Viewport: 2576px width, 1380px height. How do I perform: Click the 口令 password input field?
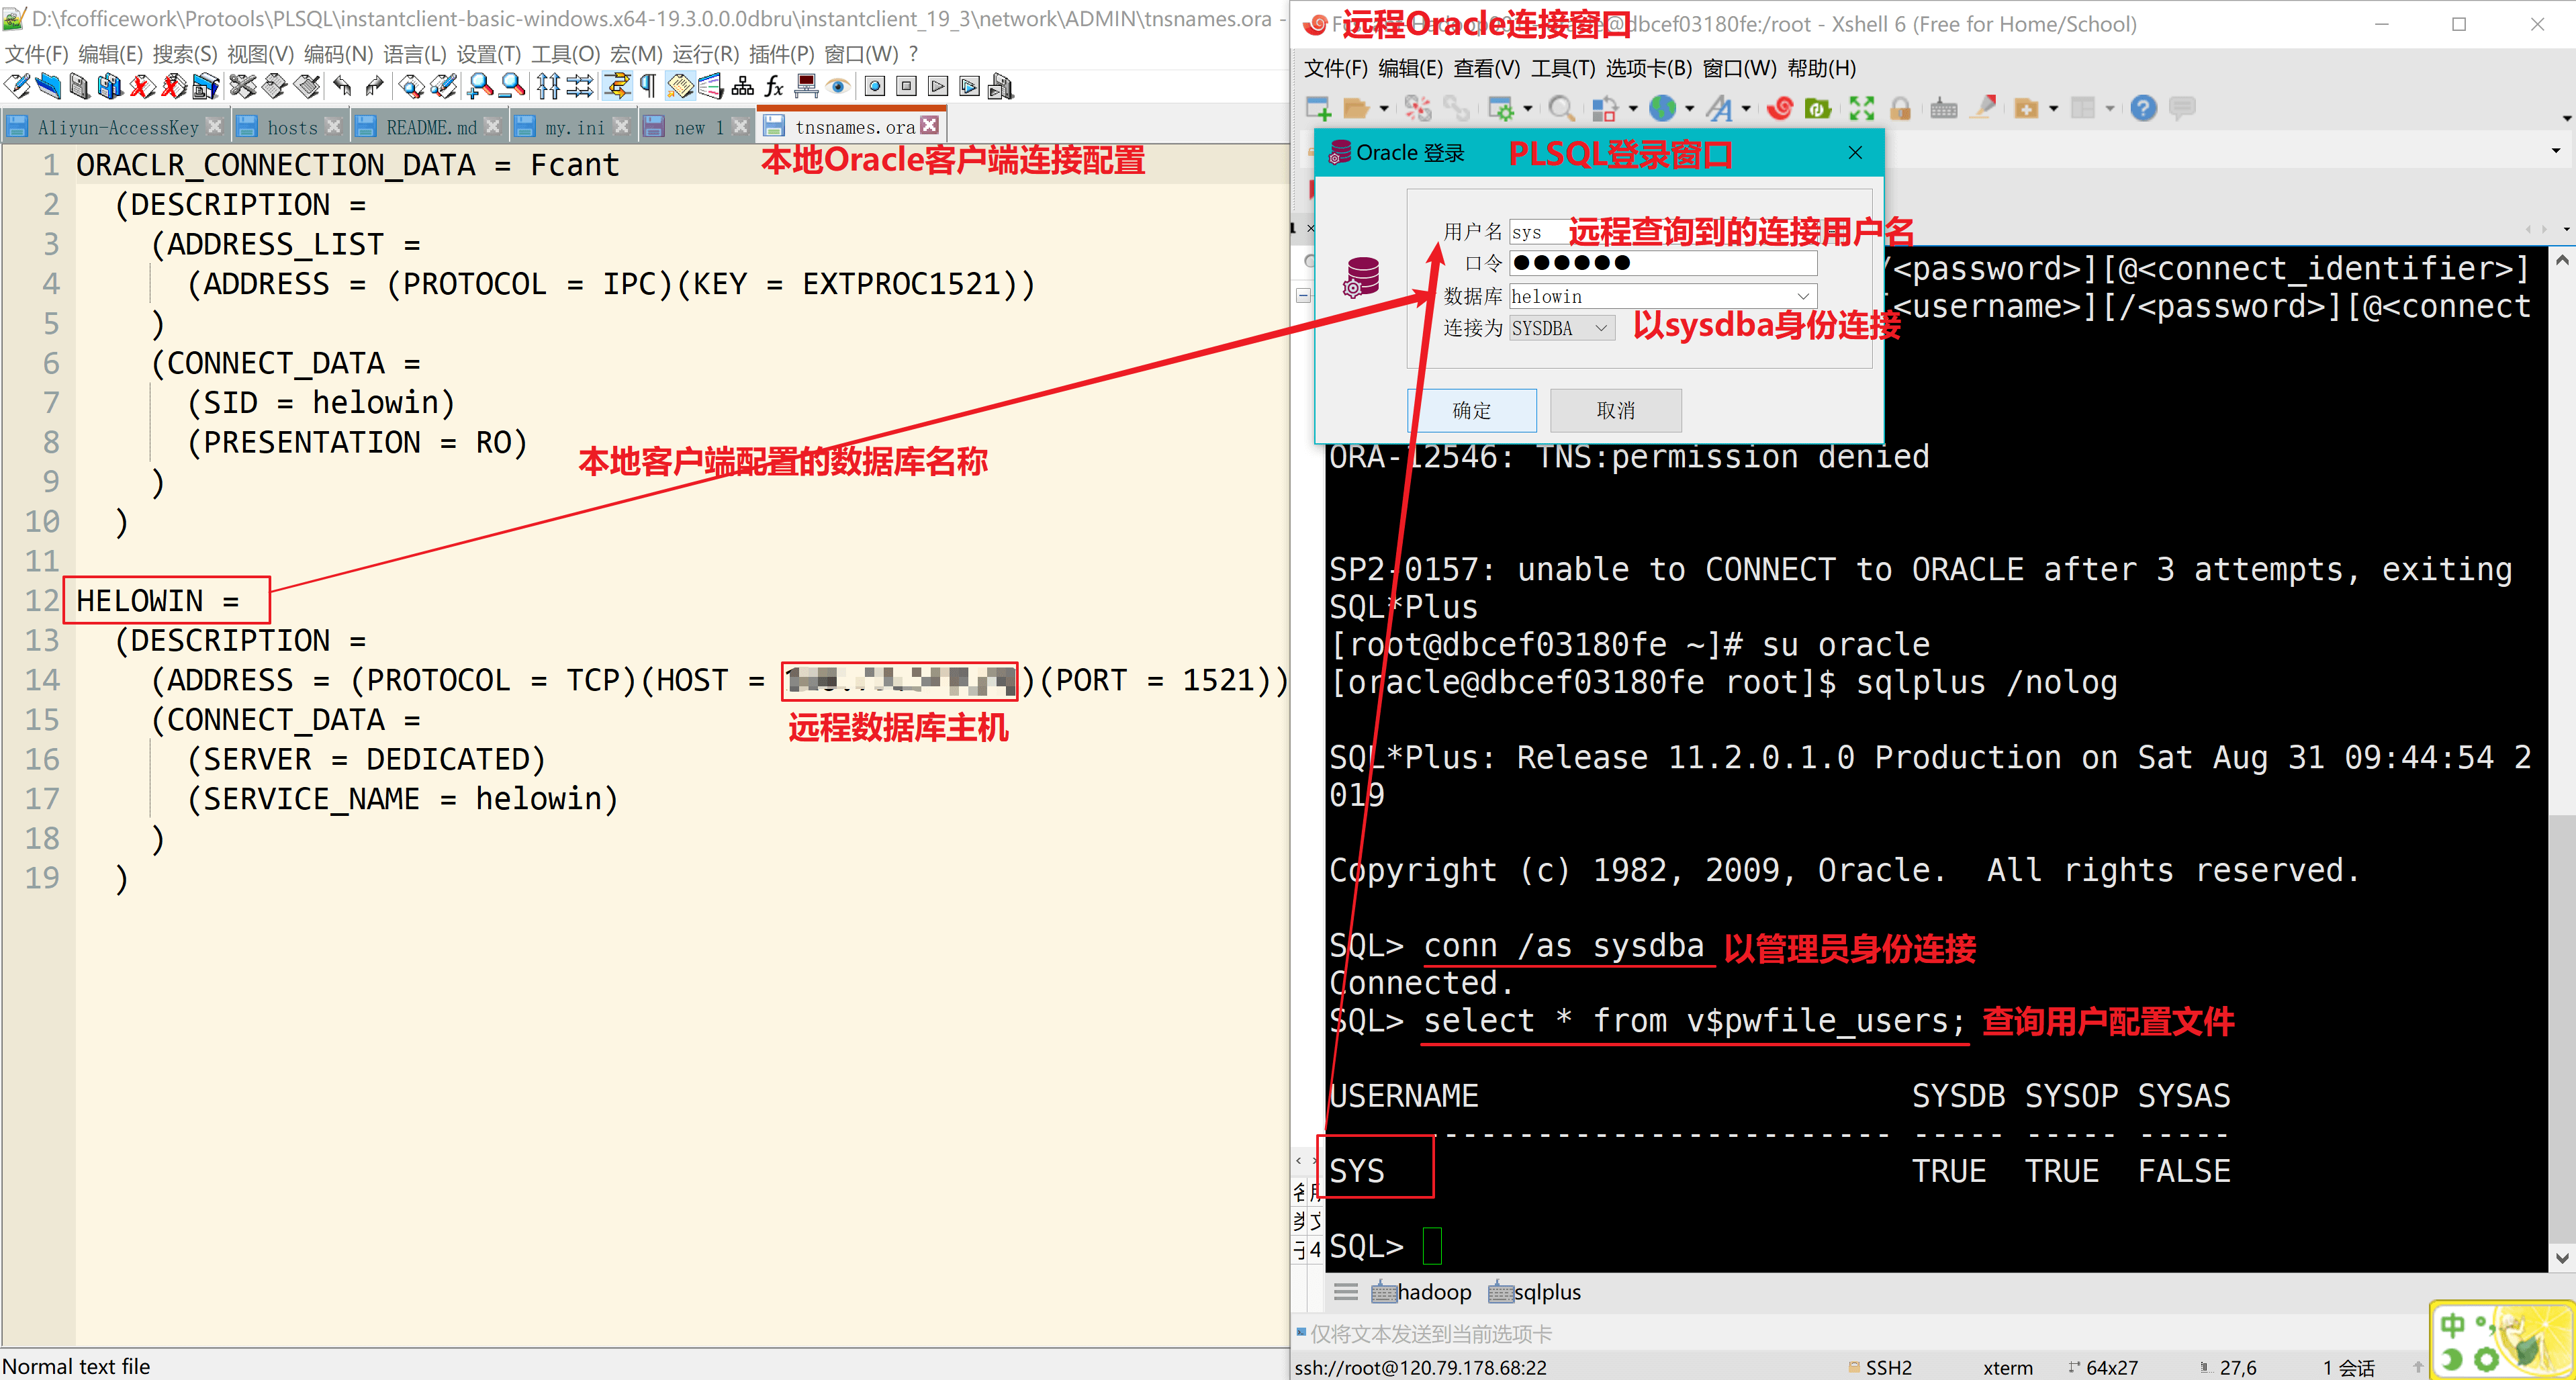click(1662, 263)
